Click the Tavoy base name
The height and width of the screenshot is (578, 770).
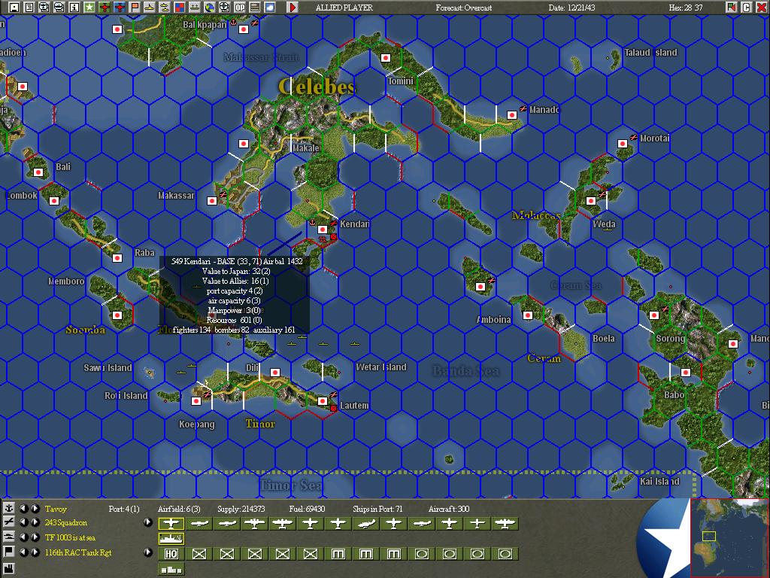tap(56, 509)
